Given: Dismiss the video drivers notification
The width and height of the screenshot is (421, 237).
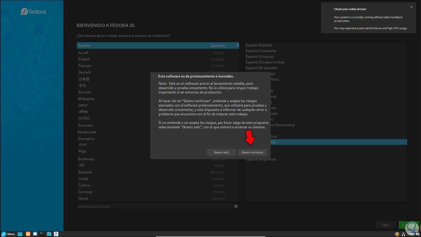Looking at the screenshot, I should pyautogui.click(x=411, y=7).
